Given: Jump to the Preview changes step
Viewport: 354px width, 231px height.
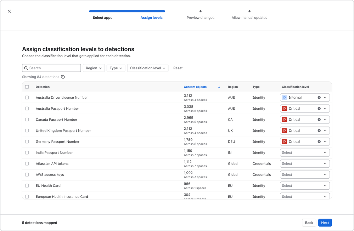Looking at the screenshot, I should click(x=200, y=18).
